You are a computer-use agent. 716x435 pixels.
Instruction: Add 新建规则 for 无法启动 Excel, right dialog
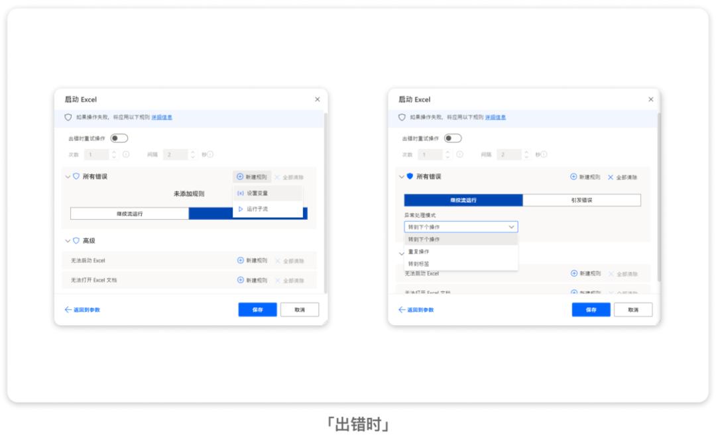pyautogui.click(x=586, y=273)
